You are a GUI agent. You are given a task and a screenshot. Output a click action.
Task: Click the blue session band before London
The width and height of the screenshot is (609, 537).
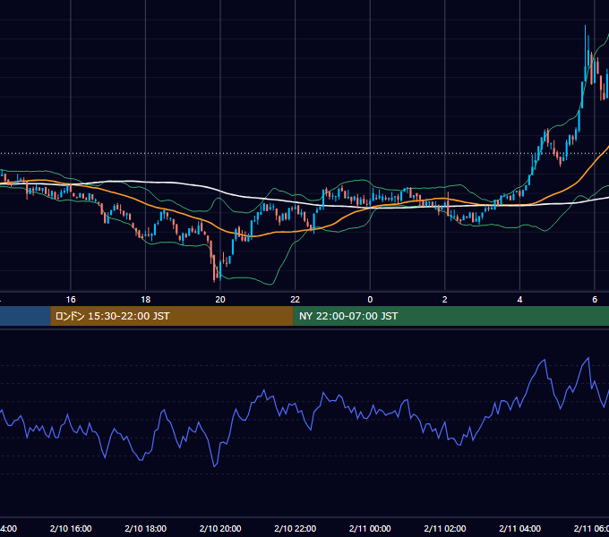[25, 316]
